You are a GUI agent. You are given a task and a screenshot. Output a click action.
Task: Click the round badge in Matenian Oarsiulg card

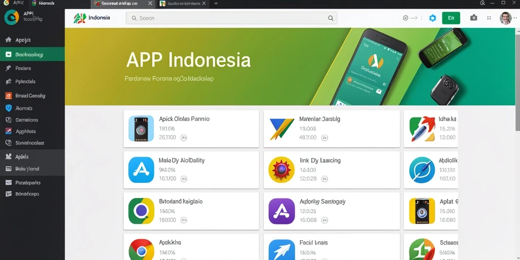tap(324, 138)
